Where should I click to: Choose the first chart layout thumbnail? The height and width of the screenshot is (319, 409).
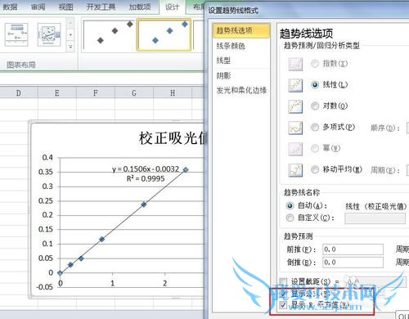pyautogui.click(x=16, y=34)
